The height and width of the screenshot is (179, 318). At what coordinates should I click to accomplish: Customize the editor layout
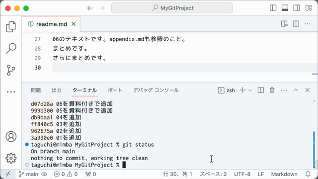(309, 8)
